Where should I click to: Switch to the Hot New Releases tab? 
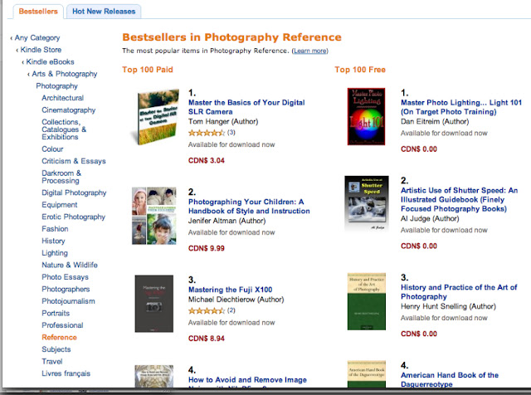[x=104, y=11]
